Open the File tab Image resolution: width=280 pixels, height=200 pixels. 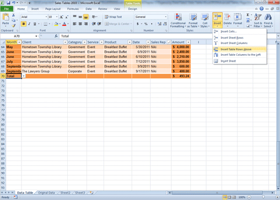(x=6, y=9)
